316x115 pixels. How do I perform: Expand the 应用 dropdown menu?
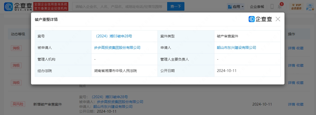(x=236, y=7)
